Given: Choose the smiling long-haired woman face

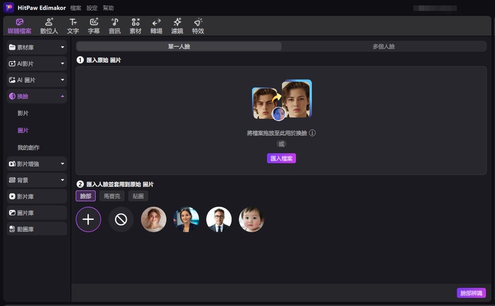Looking at the screenshot, I should (x=153, y=219).
